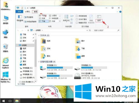Enable the 项目复选框 item checkboxes option
The width and height of the screenshot is (139, 103).
[x=81, y=16]
